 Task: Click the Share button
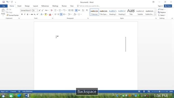[x=168, y=6]
